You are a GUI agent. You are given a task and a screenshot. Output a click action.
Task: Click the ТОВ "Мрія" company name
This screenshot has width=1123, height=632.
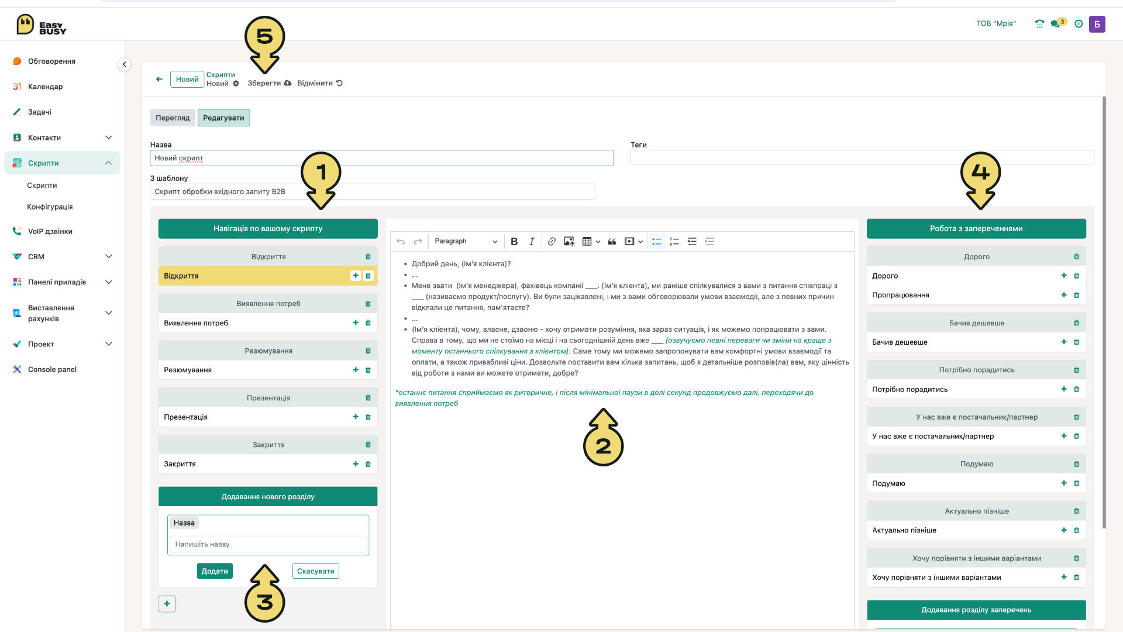[996, 23]
